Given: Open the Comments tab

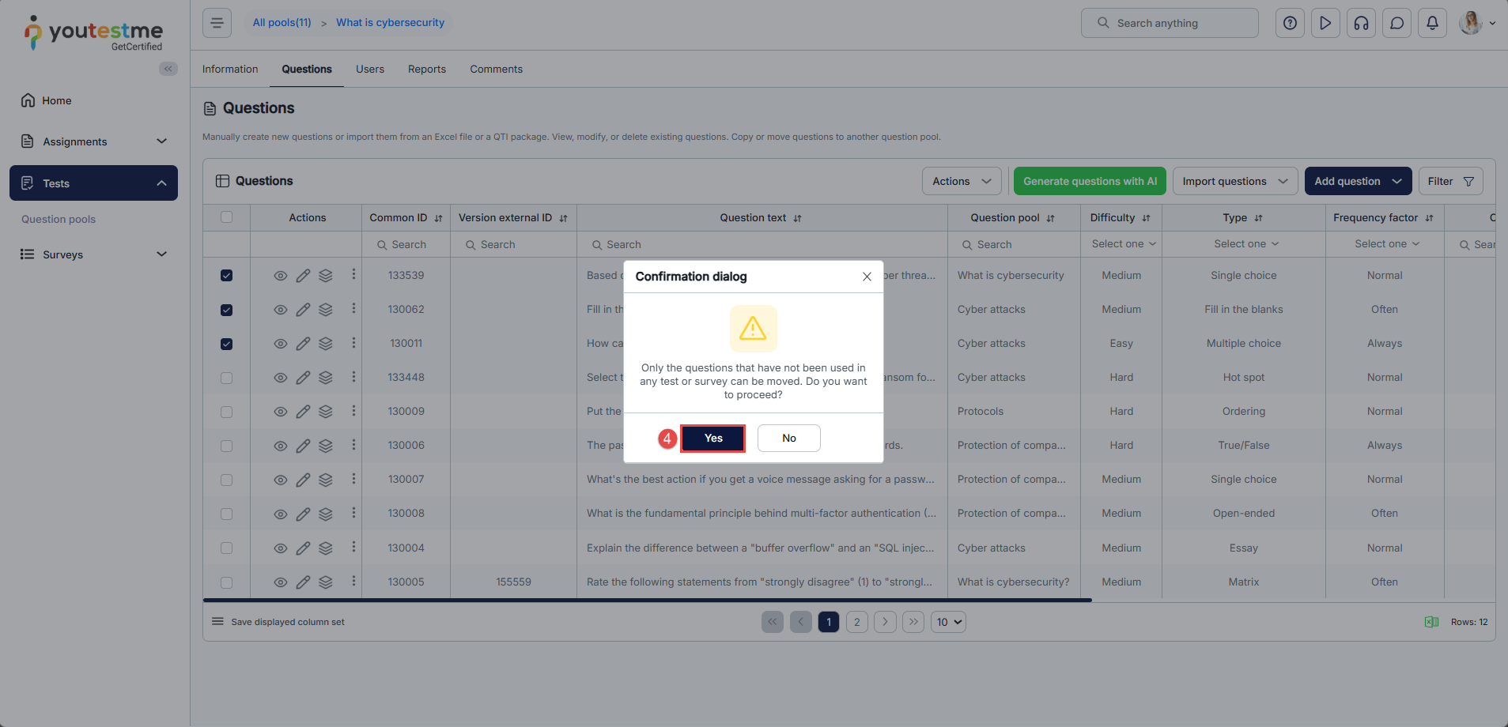Looking at the screenshot, I should pos(496,69).
